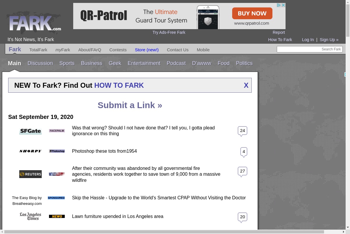Open the 24 comments bubble
350x234 pixels.
pyautogui.click(x=242, y=131)
